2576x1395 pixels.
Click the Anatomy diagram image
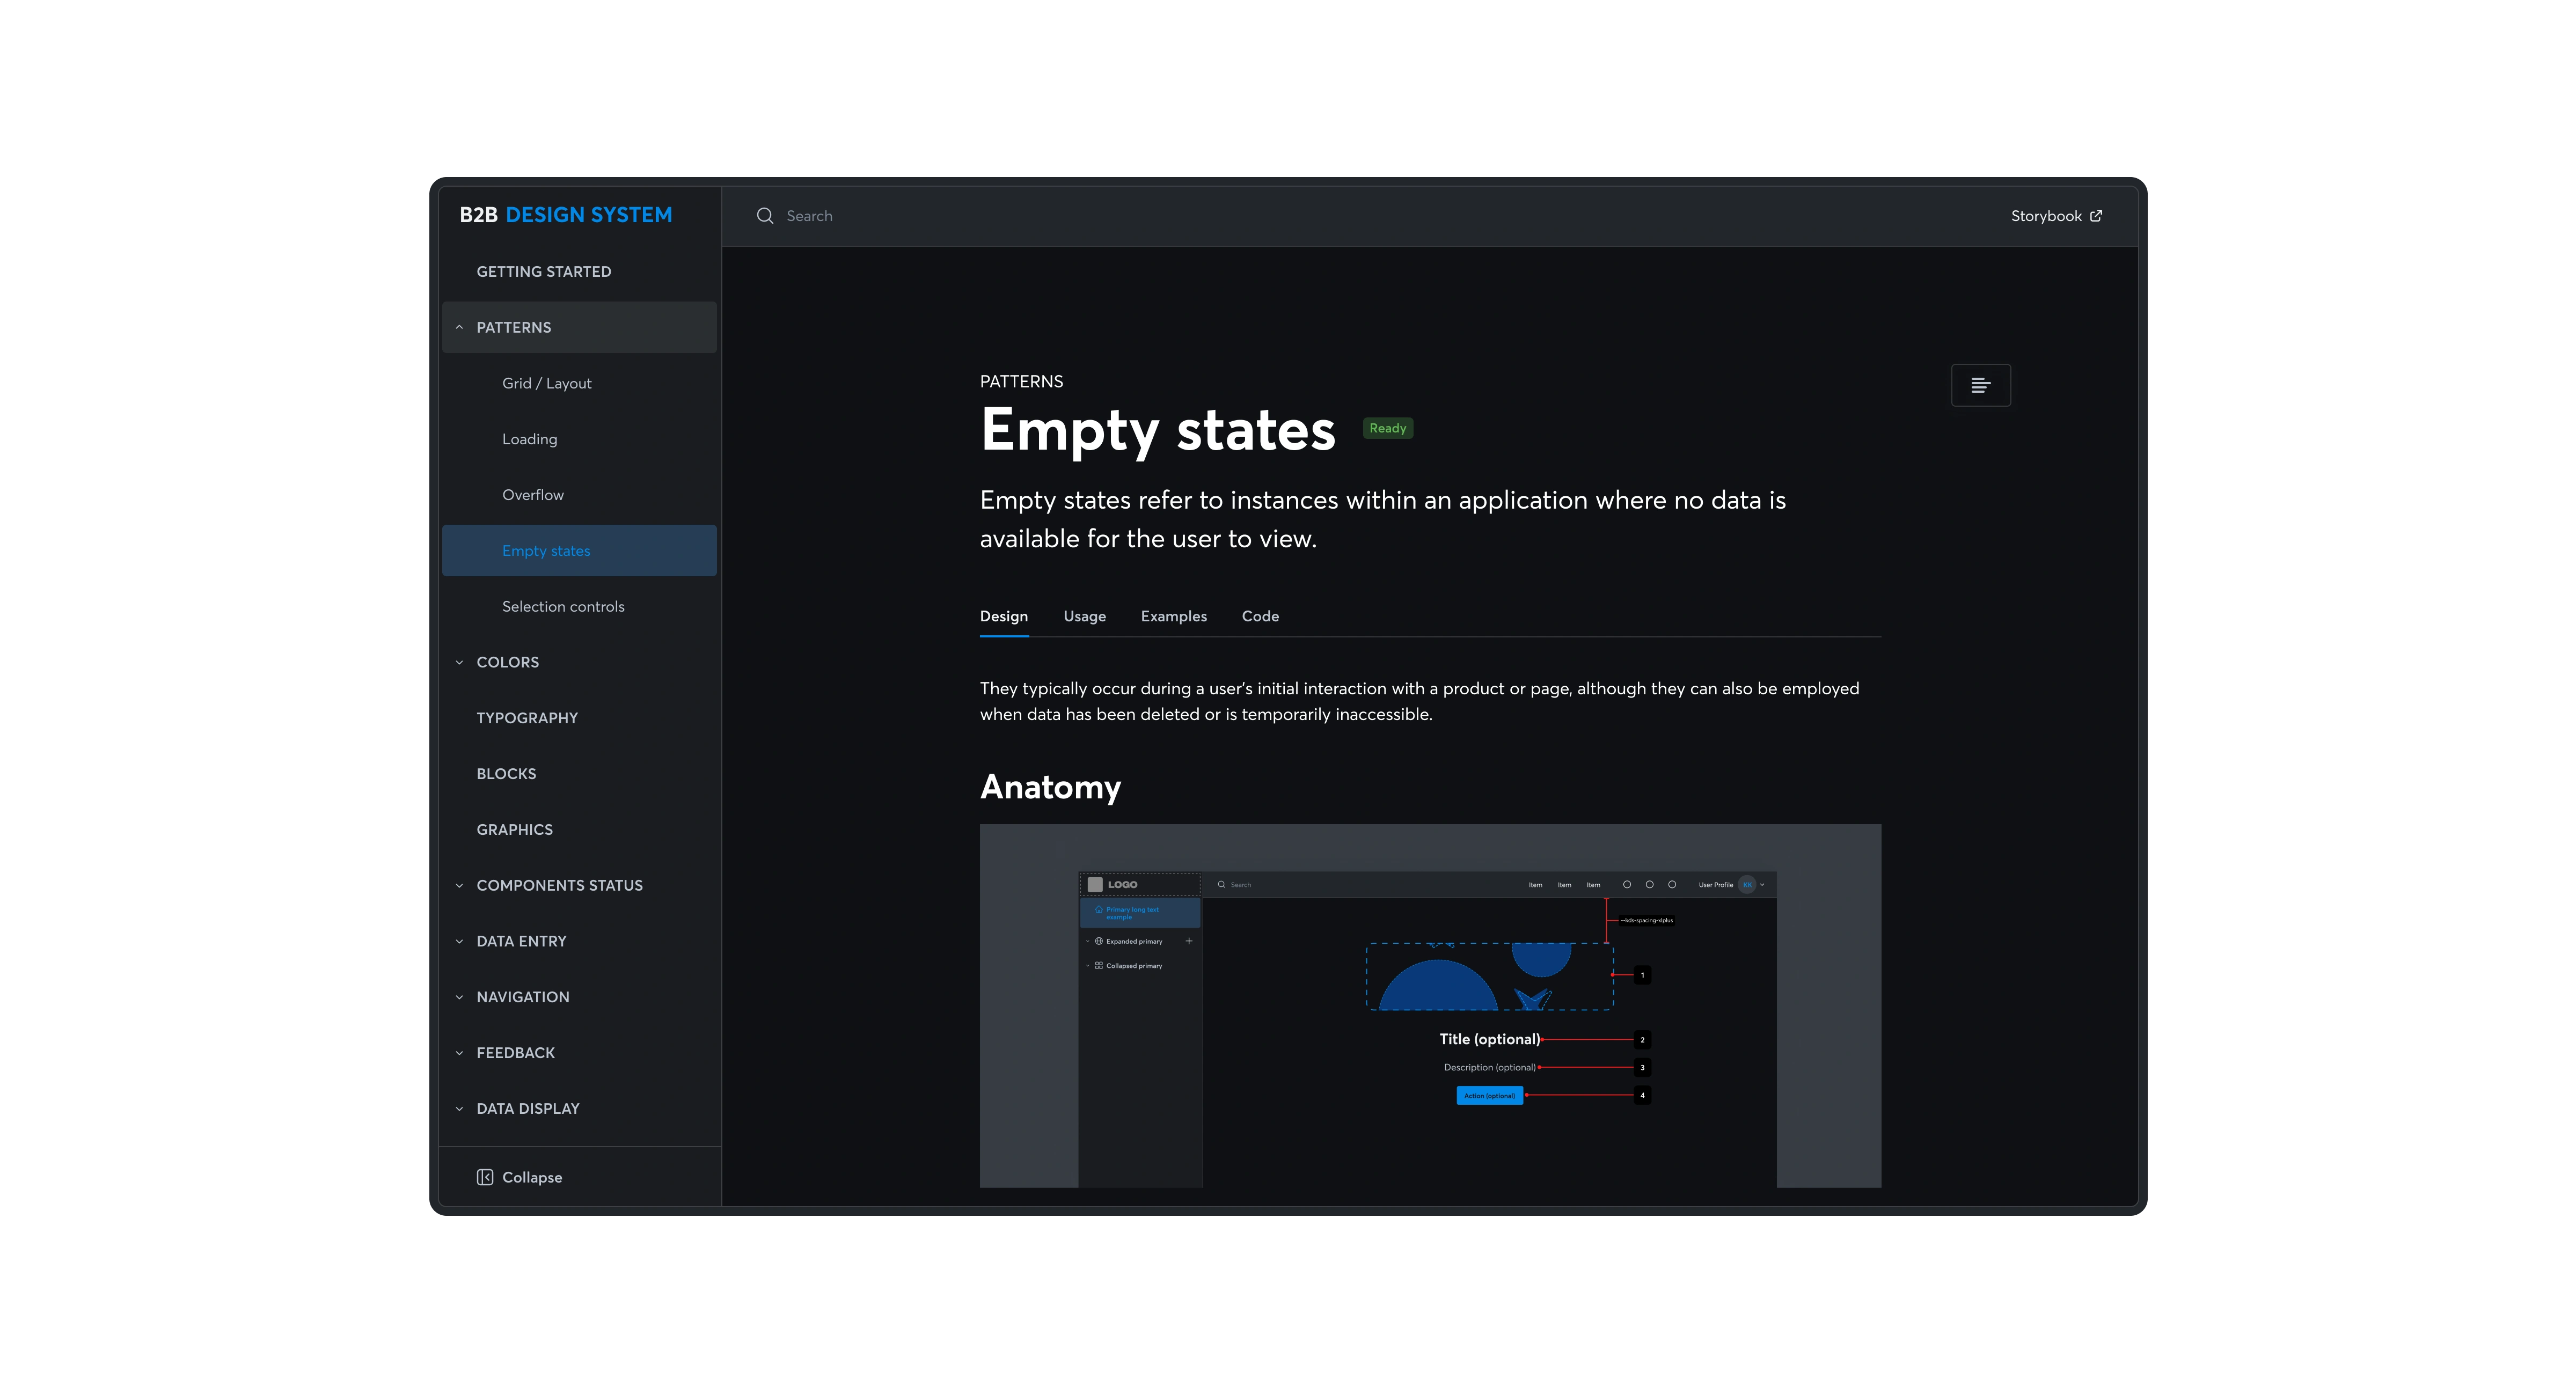(1430, 1006)
